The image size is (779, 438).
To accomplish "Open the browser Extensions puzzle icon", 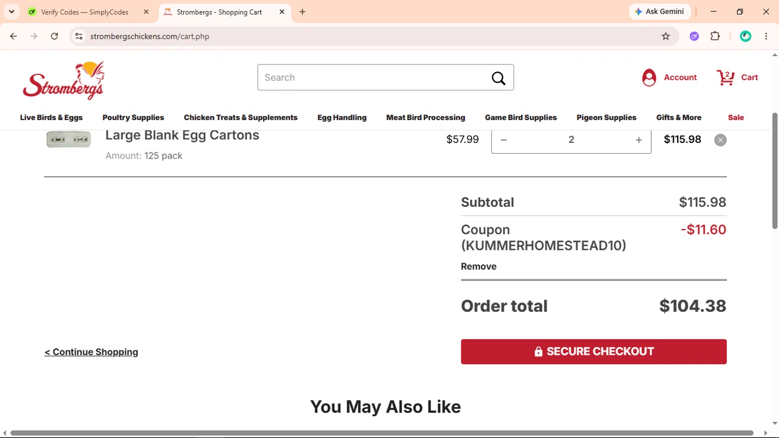I will 715,36.
